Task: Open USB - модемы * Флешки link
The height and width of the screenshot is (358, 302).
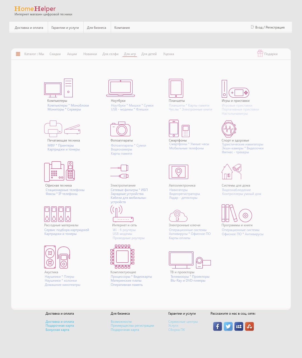Action: (129, 109)
